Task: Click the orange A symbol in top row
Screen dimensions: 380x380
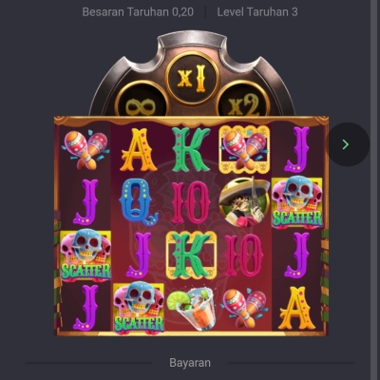Action: pyautogui.click(x=139, y=150)
